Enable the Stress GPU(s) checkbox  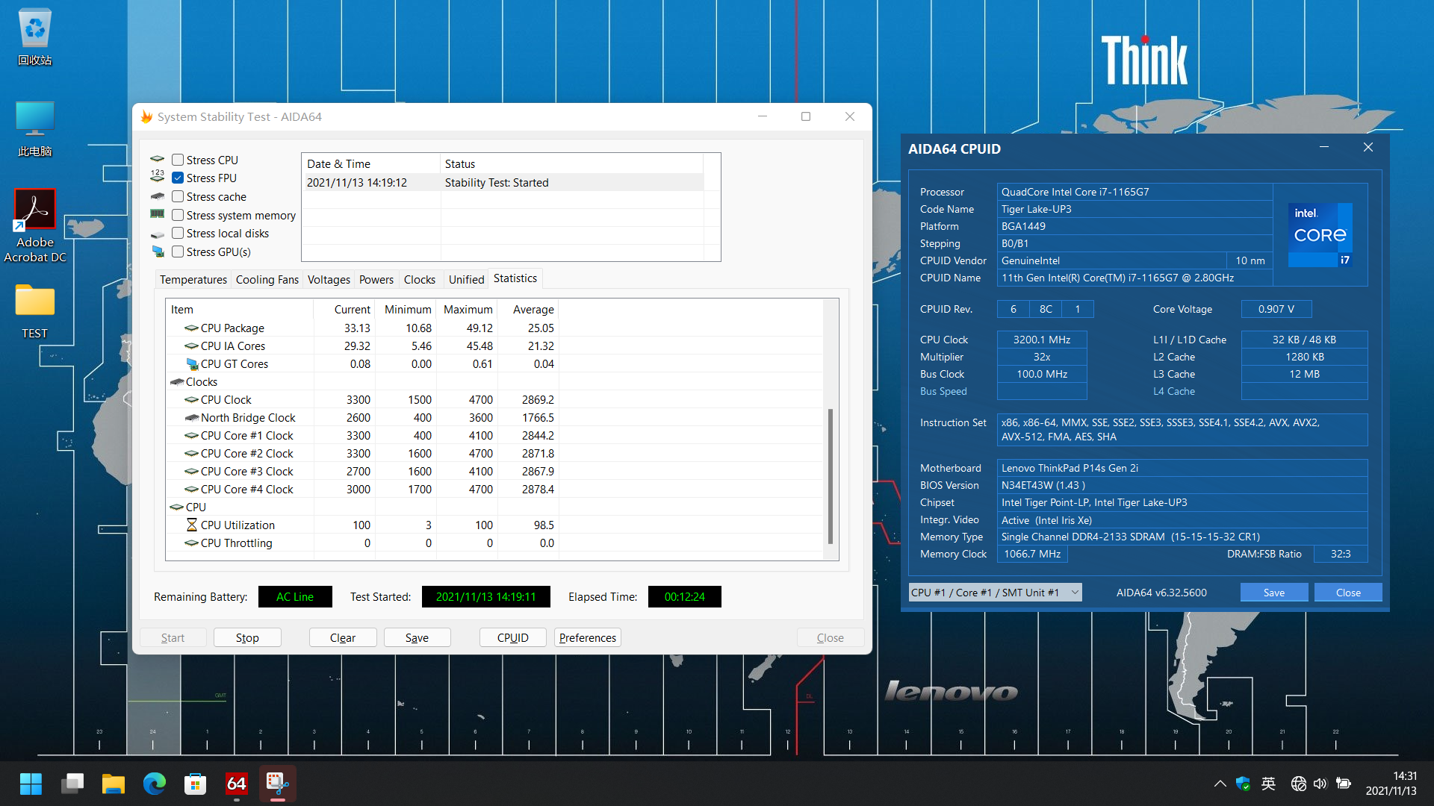[178, 252]
